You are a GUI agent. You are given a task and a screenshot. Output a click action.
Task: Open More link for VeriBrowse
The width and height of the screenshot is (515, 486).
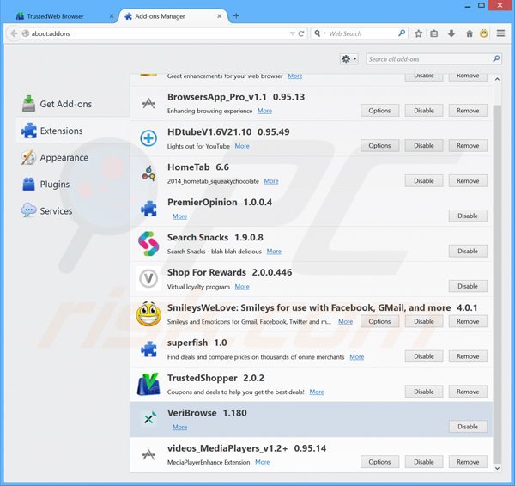point(179,427)
